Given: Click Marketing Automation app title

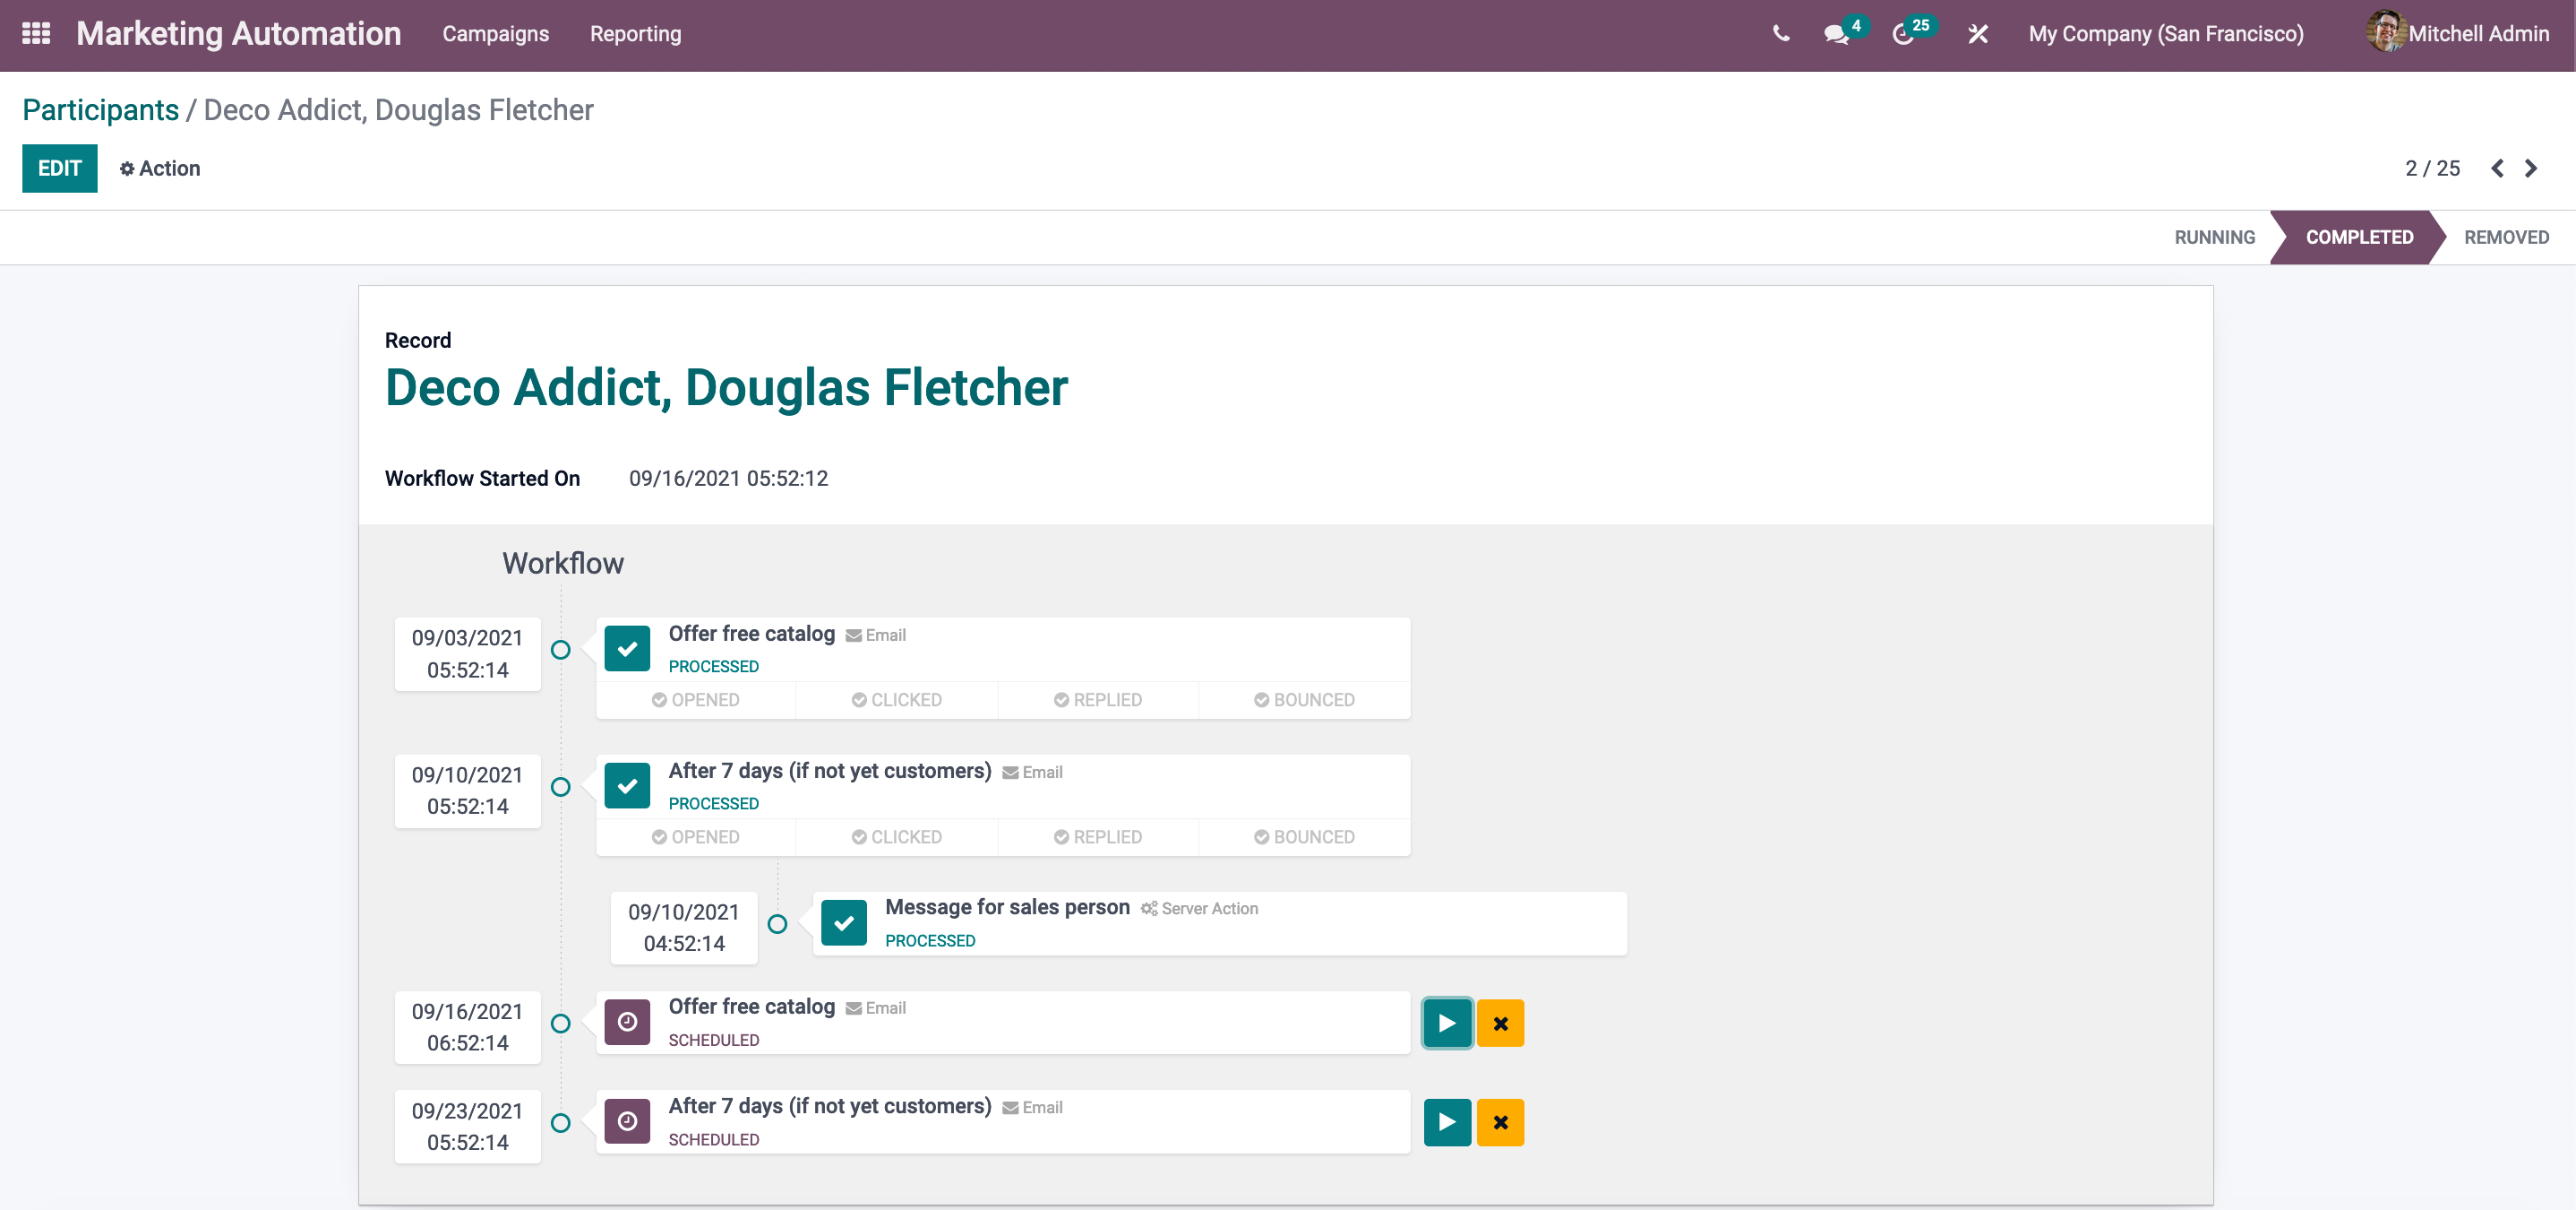Looking at the screenshot, I should coord(239,34).
